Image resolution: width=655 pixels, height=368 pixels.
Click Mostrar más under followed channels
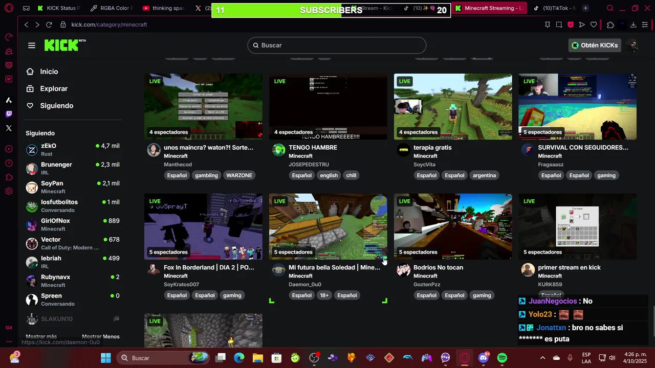(41, 336)
